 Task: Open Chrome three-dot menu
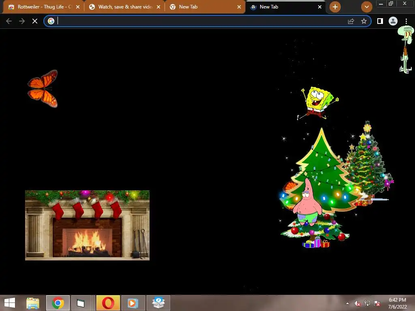406,21
